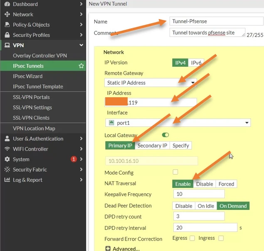The width and height of the screenshot is (264, 251).
Task: Toggle the Local Gateway switch
Action: [x=165, y=135]
